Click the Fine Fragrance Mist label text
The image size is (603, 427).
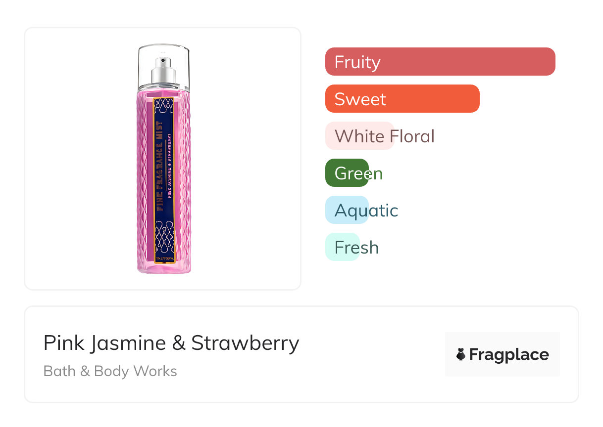coord(160,166)
